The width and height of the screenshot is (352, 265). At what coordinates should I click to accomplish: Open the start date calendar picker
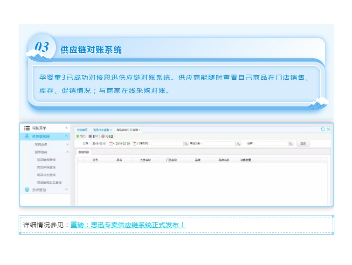[x=111, y=144]
